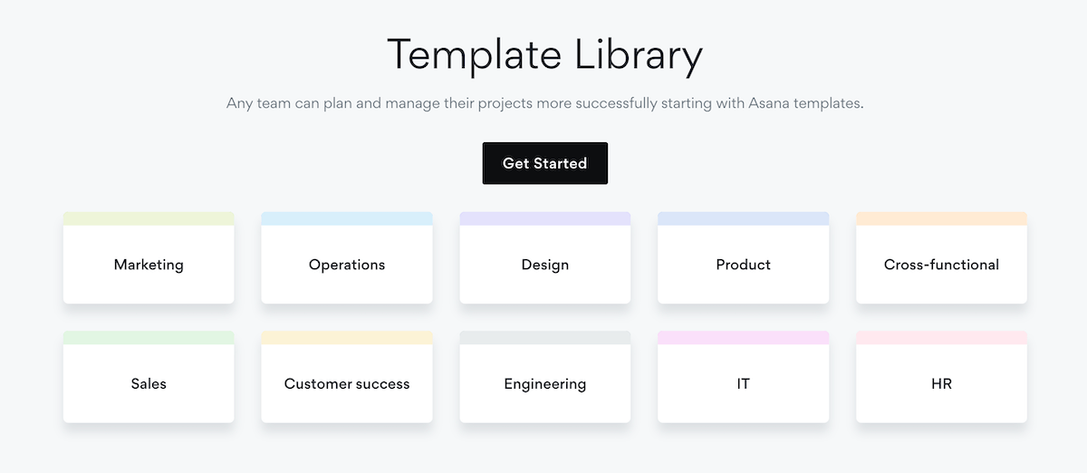Choose the Engineering template category
Viewport: 1087px width, 473px height.
point(544,383)
